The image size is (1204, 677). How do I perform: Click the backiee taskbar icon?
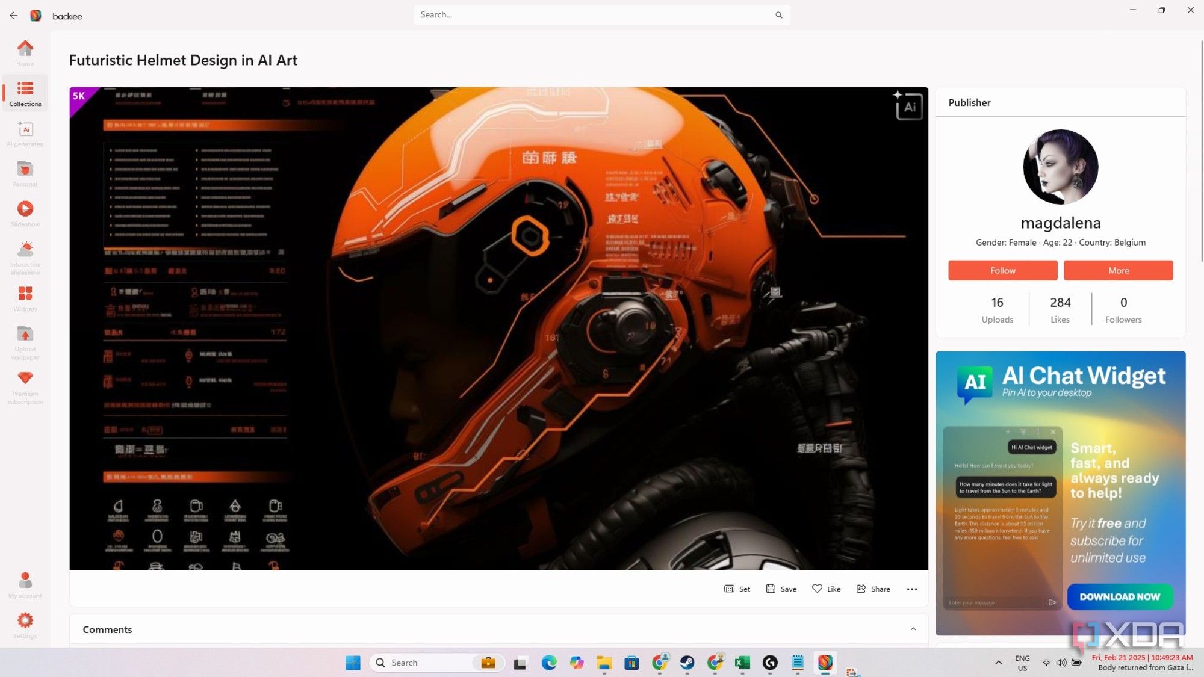825,663
